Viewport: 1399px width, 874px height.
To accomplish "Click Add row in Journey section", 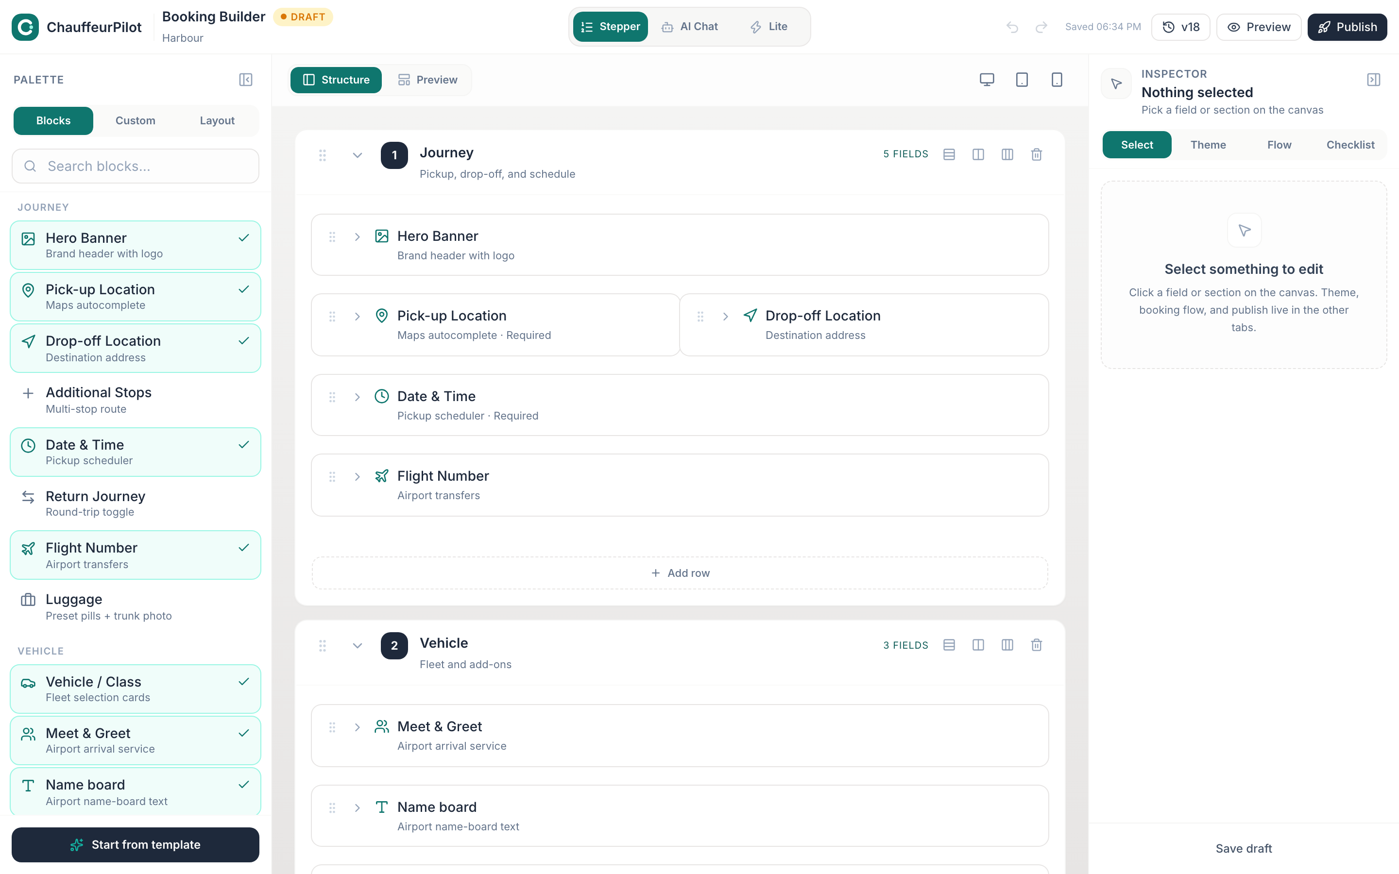I will (x=680, y=573).
